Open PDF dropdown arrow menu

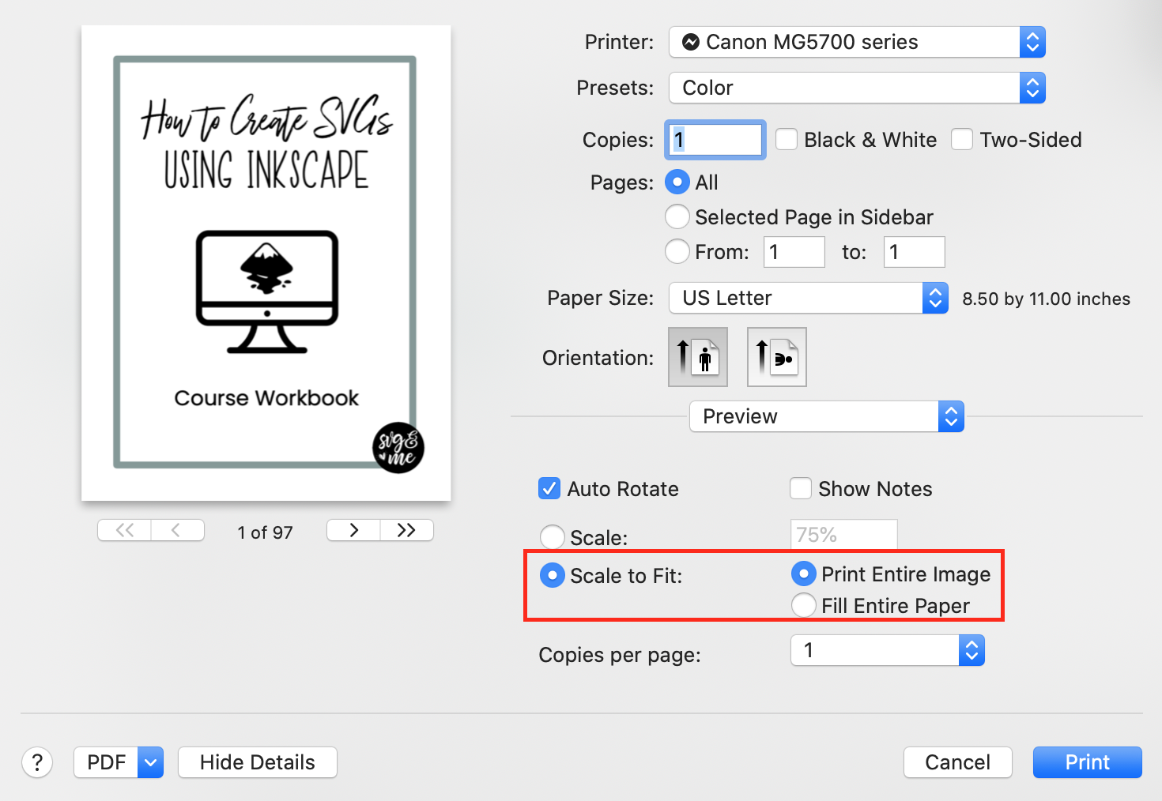tap(150, 762)
